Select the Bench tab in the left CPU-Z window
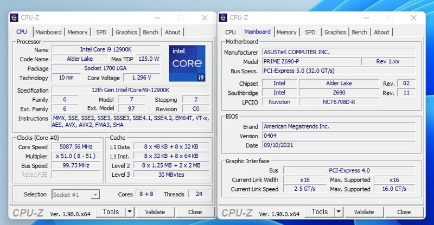434x225 pixels. 151,32
